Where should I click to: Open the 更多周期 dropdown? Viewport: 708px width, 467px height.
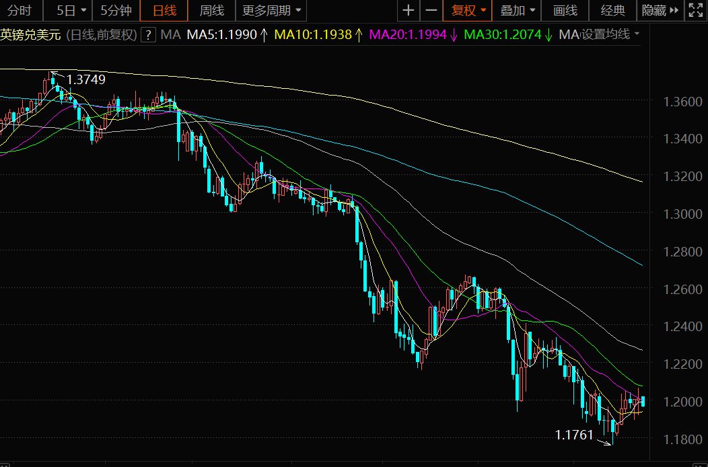point(271,10)
